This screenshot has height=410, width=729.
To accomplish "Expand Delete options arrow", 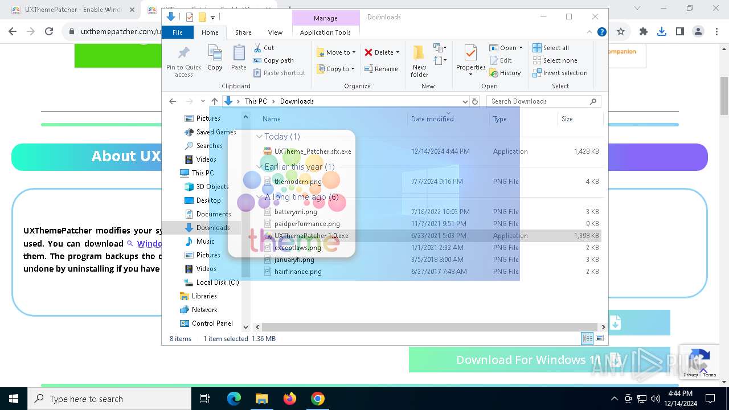I will pos(398,52).
